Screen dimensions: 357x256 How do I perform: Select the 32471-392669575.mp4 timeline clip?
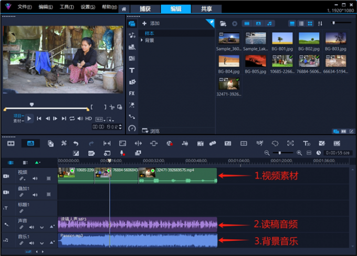pyautogui.click(x=177, y=176)
